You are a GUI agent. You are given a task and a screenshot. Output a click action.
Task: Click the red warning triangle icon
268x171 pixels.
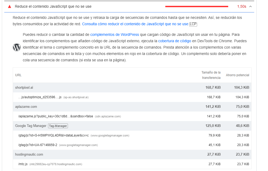10,6
